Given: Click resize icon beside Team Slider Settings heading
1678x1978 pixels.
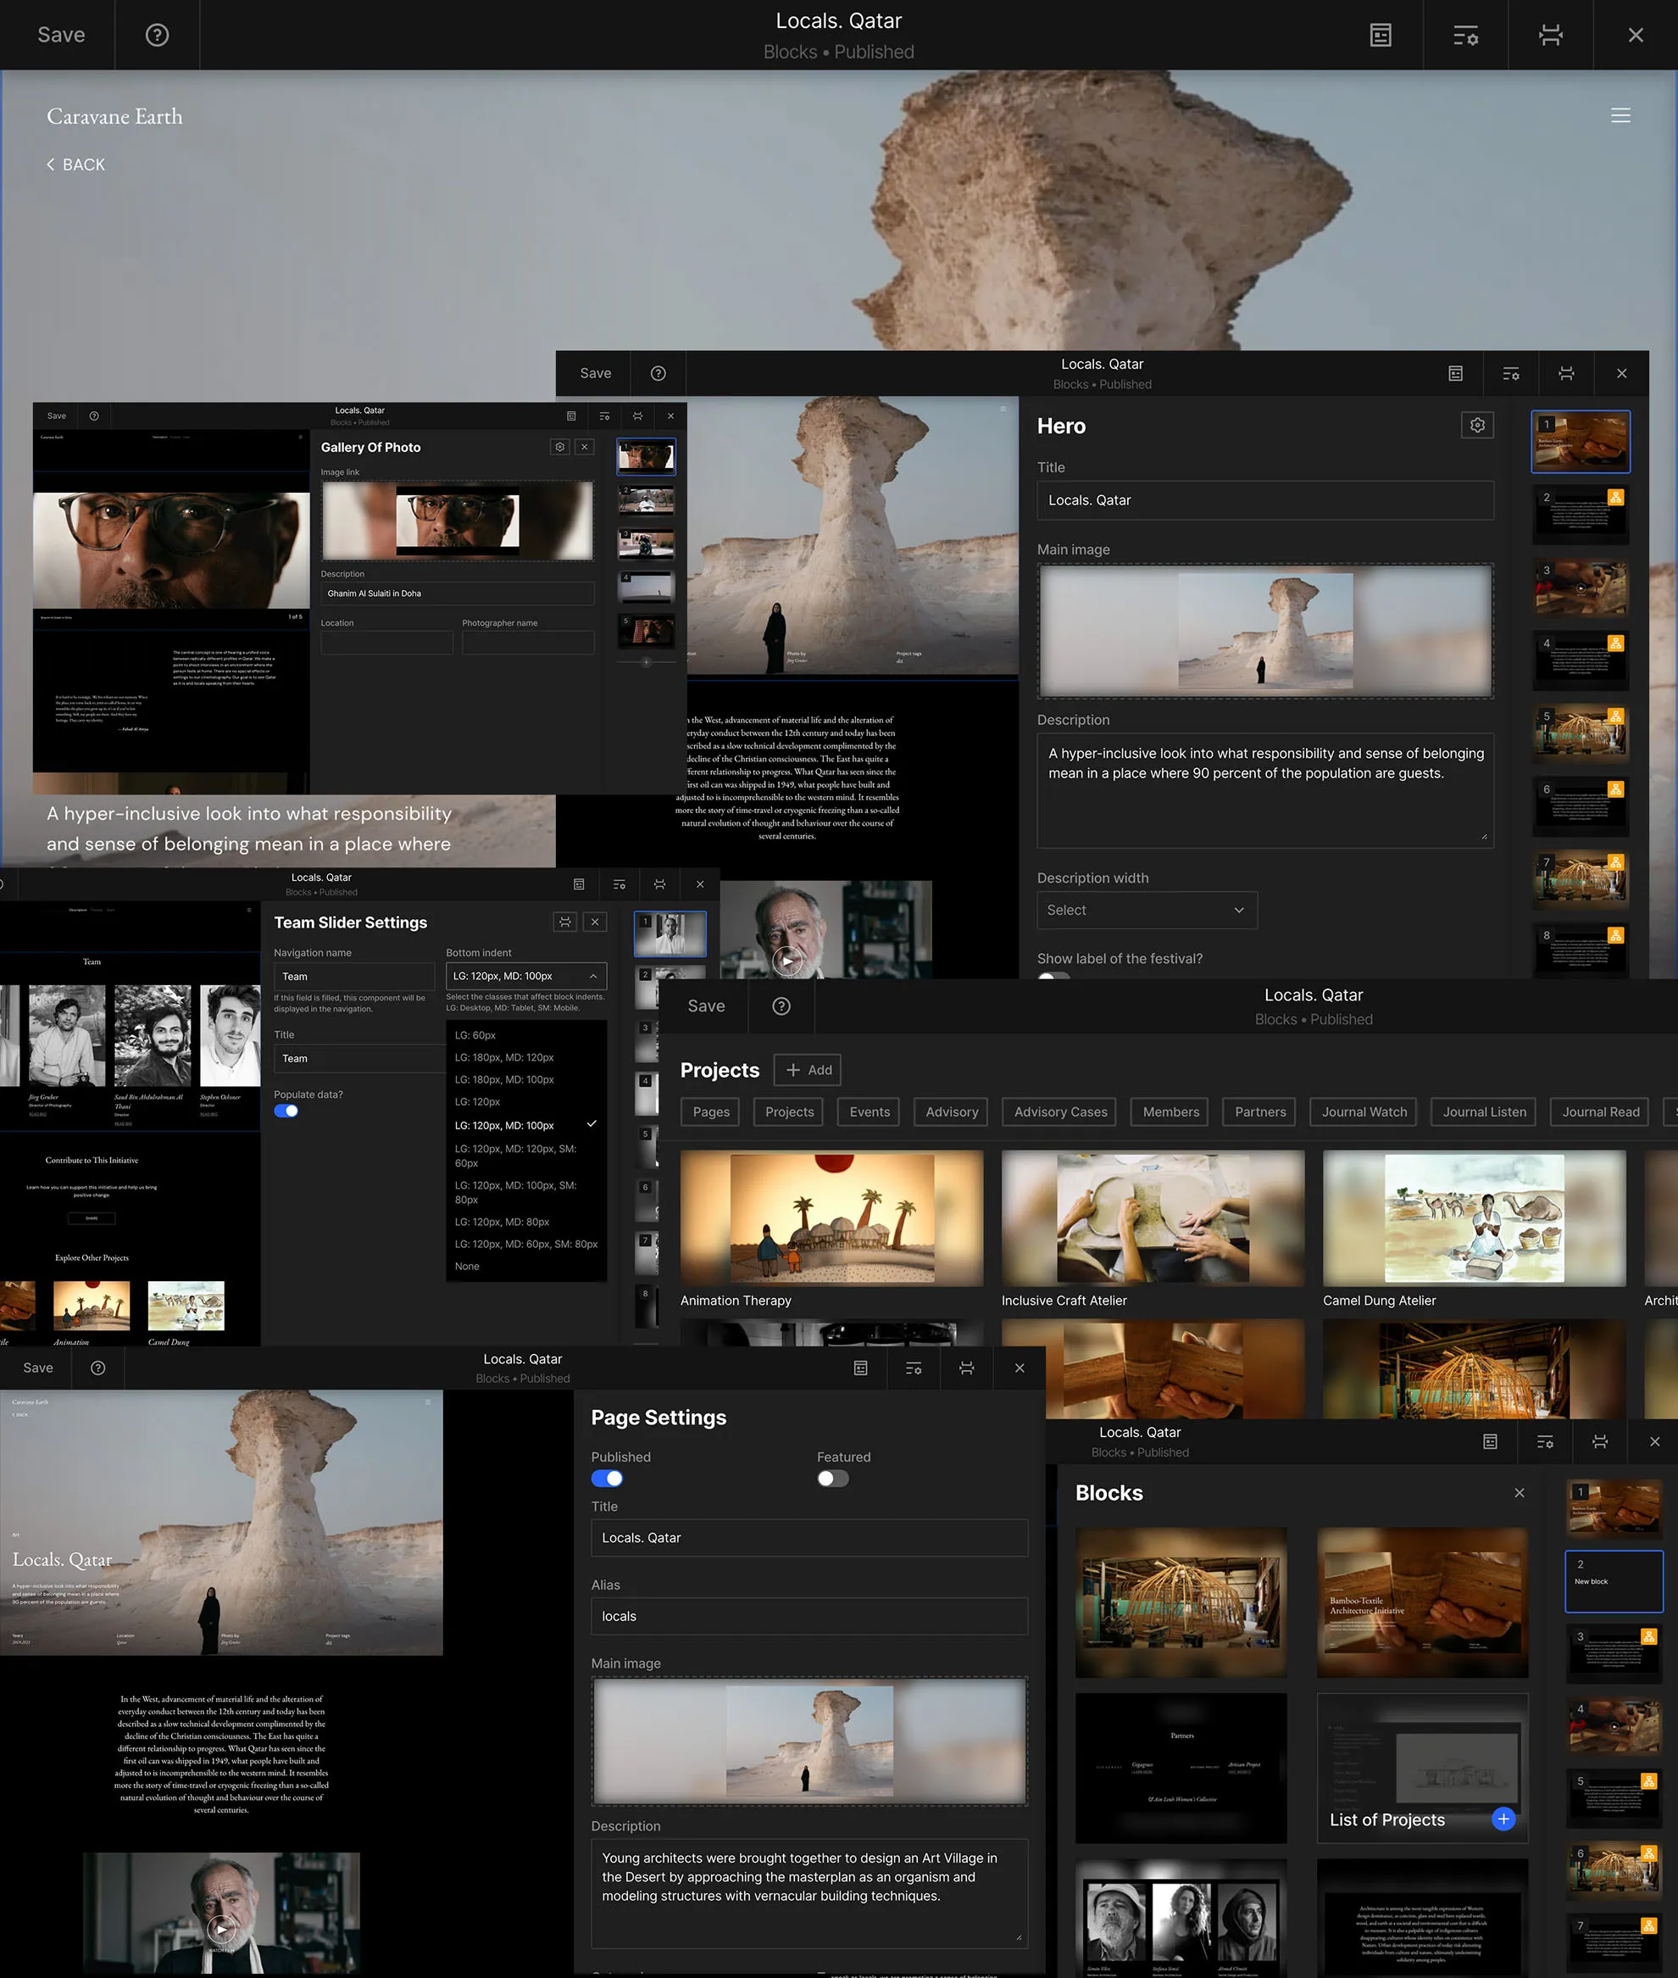Looking at the screenshot, I should [x=565, y=922].
